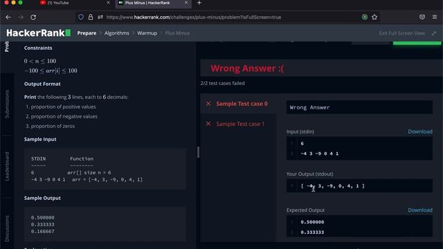Viewport: 443px width, 249px height.
Task: Click 'proportion of positive values' list item
Action: point(63,107)
